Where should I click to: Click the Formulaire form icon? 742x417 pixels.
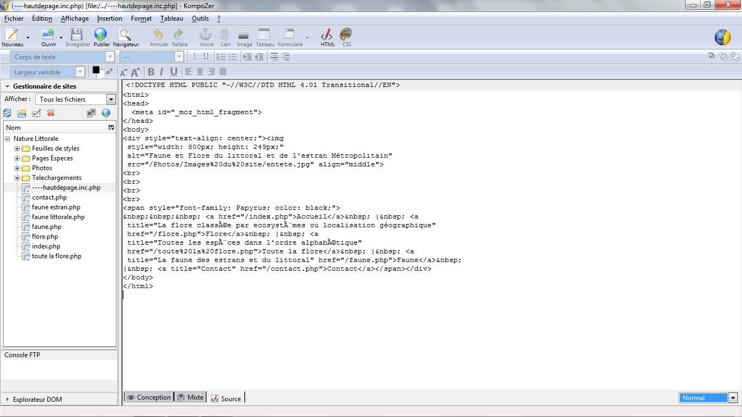pos(289,35)
